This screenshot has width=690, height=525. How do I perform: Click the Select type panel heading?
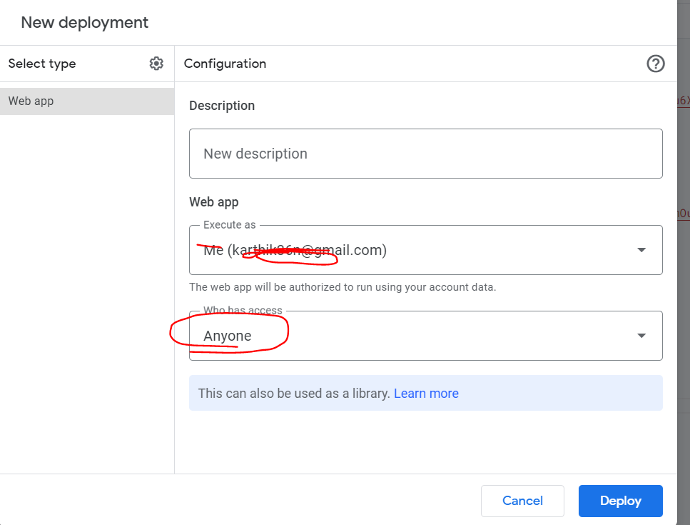[x=42, y=64]
